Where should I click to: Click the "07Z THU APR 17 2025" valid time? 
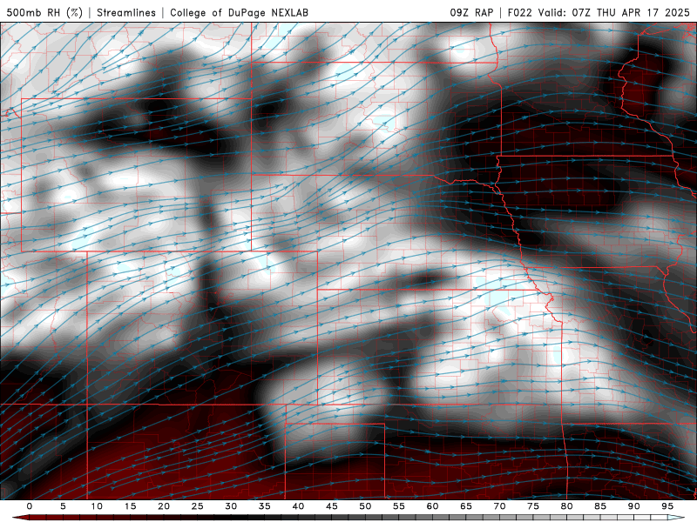(631, 12)
